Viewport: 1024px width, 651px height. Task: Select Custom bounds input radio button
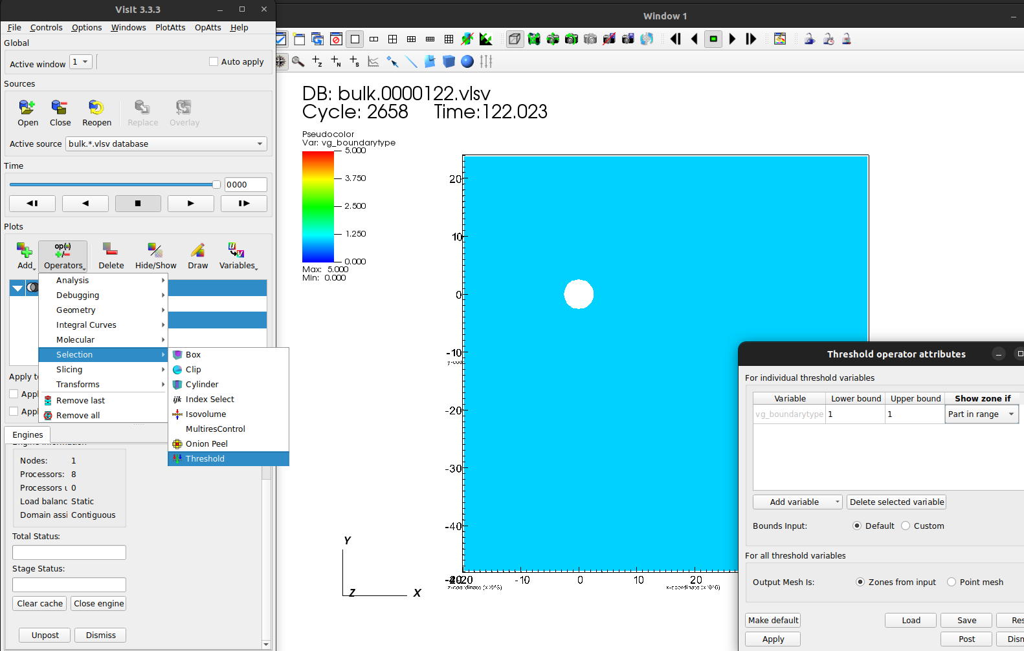(x=906, y=526)
